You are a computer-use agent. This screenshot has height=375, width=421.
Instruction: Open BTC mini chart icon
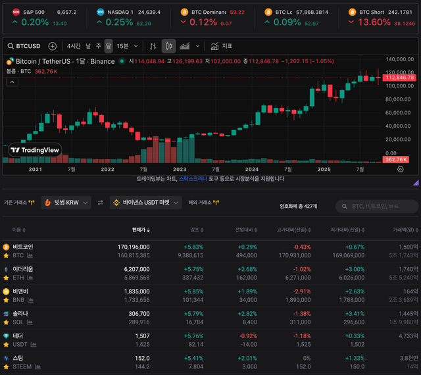pyautogui.click(x=30, y=255)
